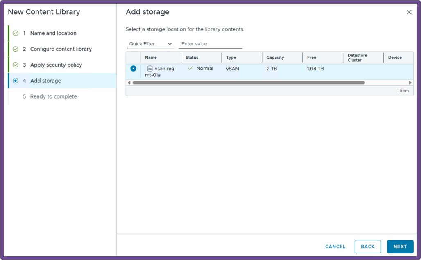Click the Enter value filter field
Viewport: 421px width, 260px height.
click(210, 44)
